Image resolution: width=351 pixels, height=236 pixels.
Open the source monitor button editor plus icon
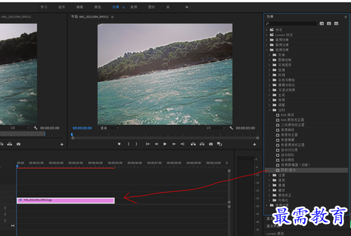[x=62, y=145]
